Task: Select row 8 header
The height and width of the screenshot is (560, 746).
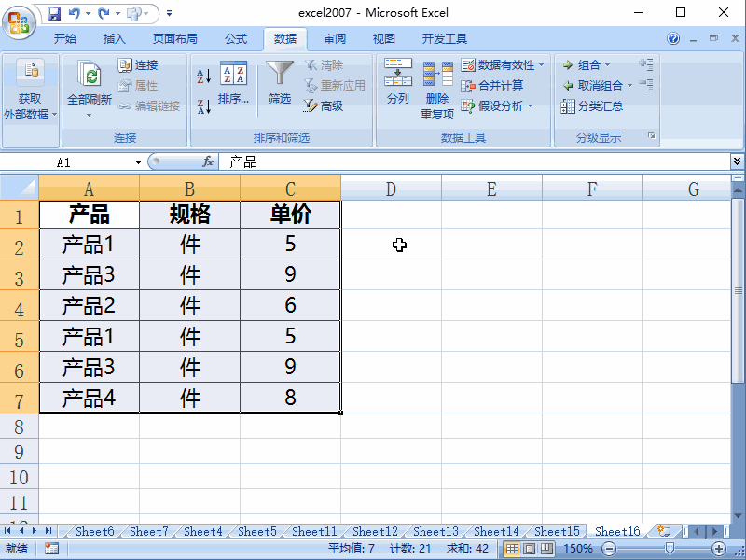Action: coord(19,427)
